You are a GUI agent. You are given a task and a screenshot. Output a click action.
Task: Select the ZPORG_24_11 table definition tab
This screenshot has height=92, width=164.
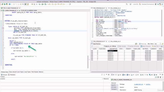click(x=115, y=8)
